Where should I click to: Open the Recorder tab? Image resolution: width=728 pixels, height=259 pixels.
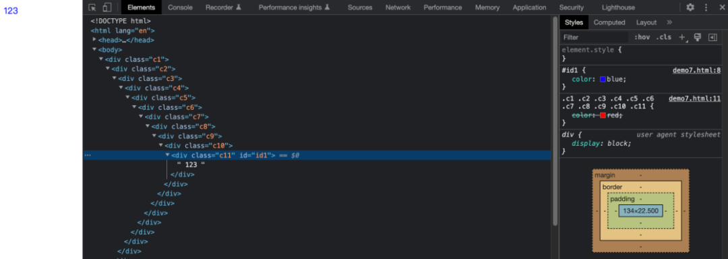(x=224, y=7)
